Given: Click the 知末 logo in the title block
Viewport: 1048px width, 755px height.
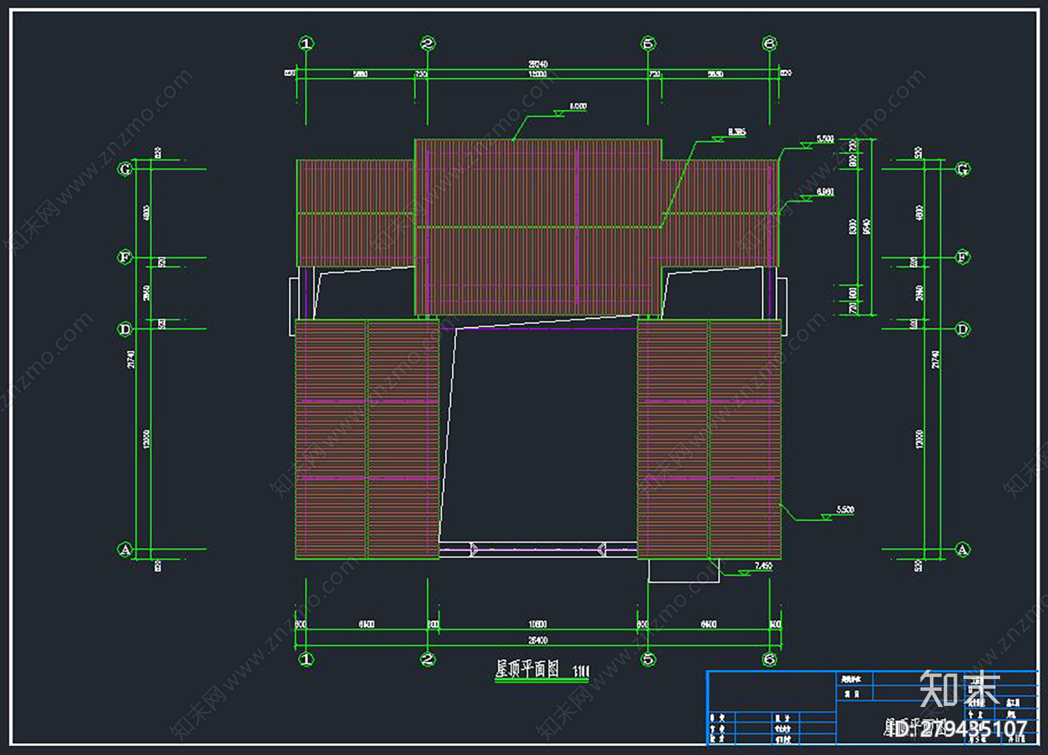Looking at the screenshot, I should pyautogui.click(x=960, y=688).
